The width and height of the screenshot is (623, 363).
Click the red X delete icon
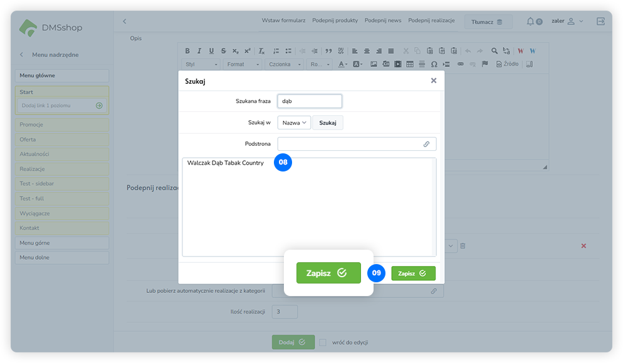point(584,246)
